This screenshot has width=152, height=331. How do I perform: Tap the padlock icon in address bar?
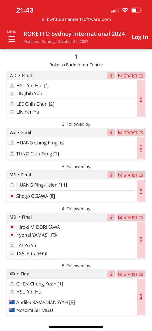(x=43, y=19)
